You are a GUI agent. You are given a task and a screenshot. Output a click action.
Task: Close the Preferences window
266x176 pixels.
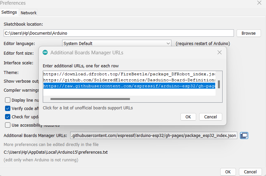point(259,3)
